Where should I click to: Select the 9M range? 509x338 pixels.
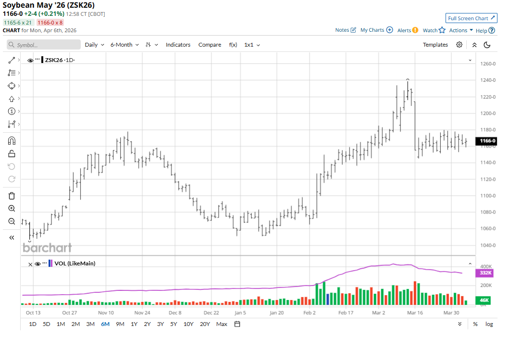[x=120, y=324]
